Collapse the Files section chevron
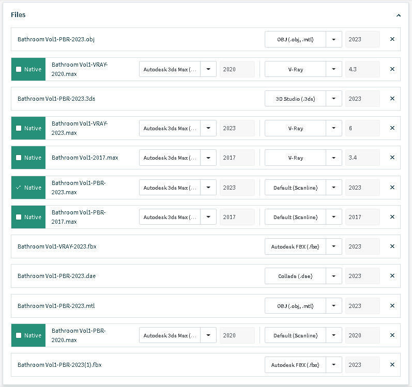This screenshot has width=412, height=387. coord(399,16)
